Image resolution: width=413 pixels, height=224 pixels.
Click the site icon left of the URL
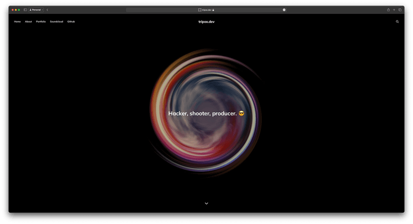tap(200, 10)
